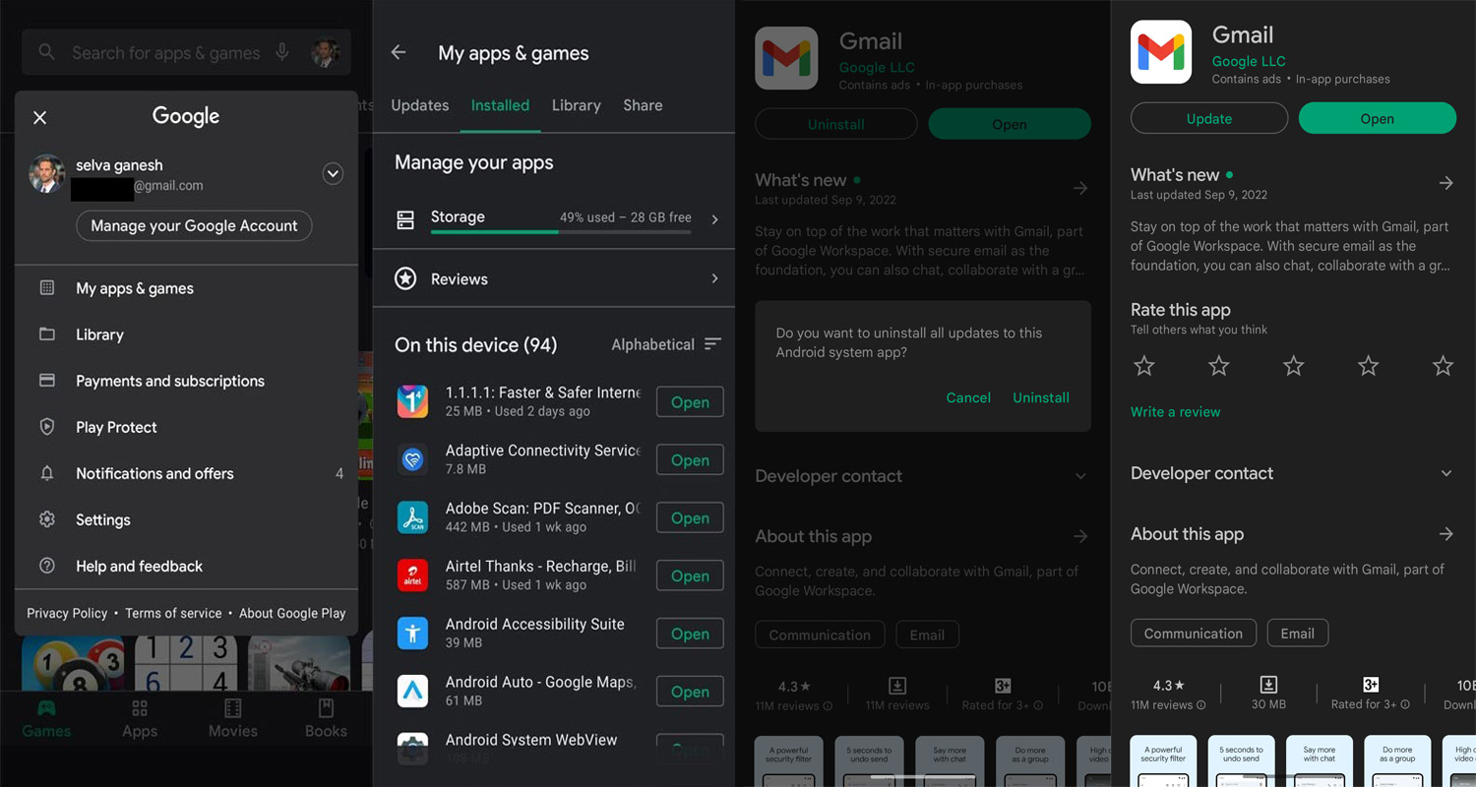Open Adaptive Connectivity Services via Open button

pyautogui.click(x=690, y=460)
